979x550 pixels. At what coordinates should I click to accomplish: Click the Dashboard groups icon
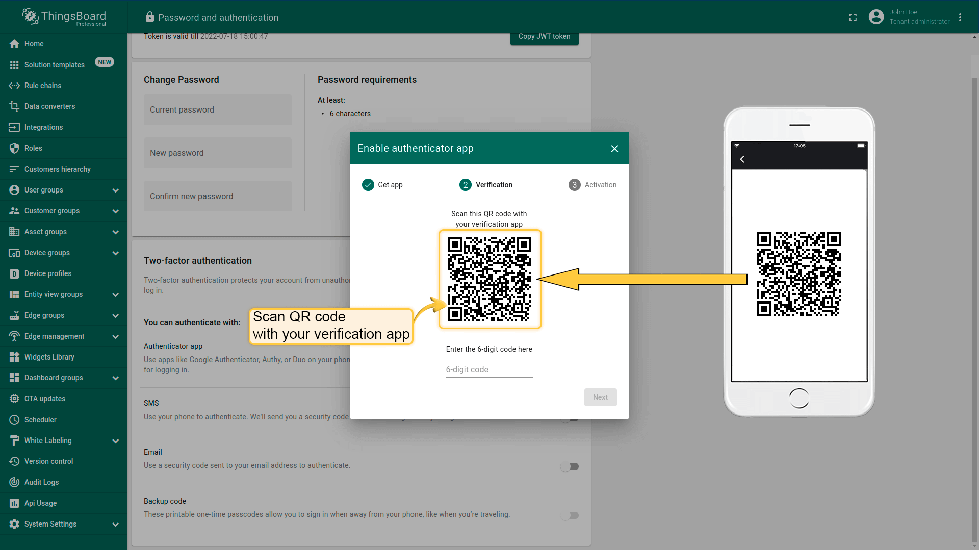point(14,378)
